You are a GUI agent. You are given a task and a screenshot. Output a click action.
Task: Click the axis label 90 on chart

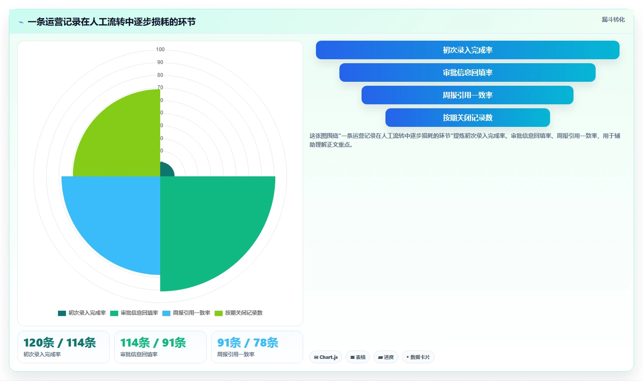coord(160,62)
